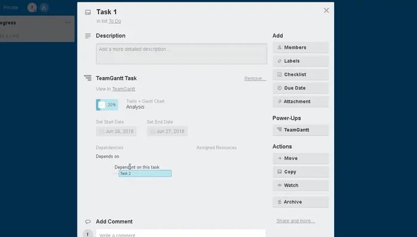Click the card icon beside Task 1 title
This screenshot has height=237, width=417.
(88, 12)
